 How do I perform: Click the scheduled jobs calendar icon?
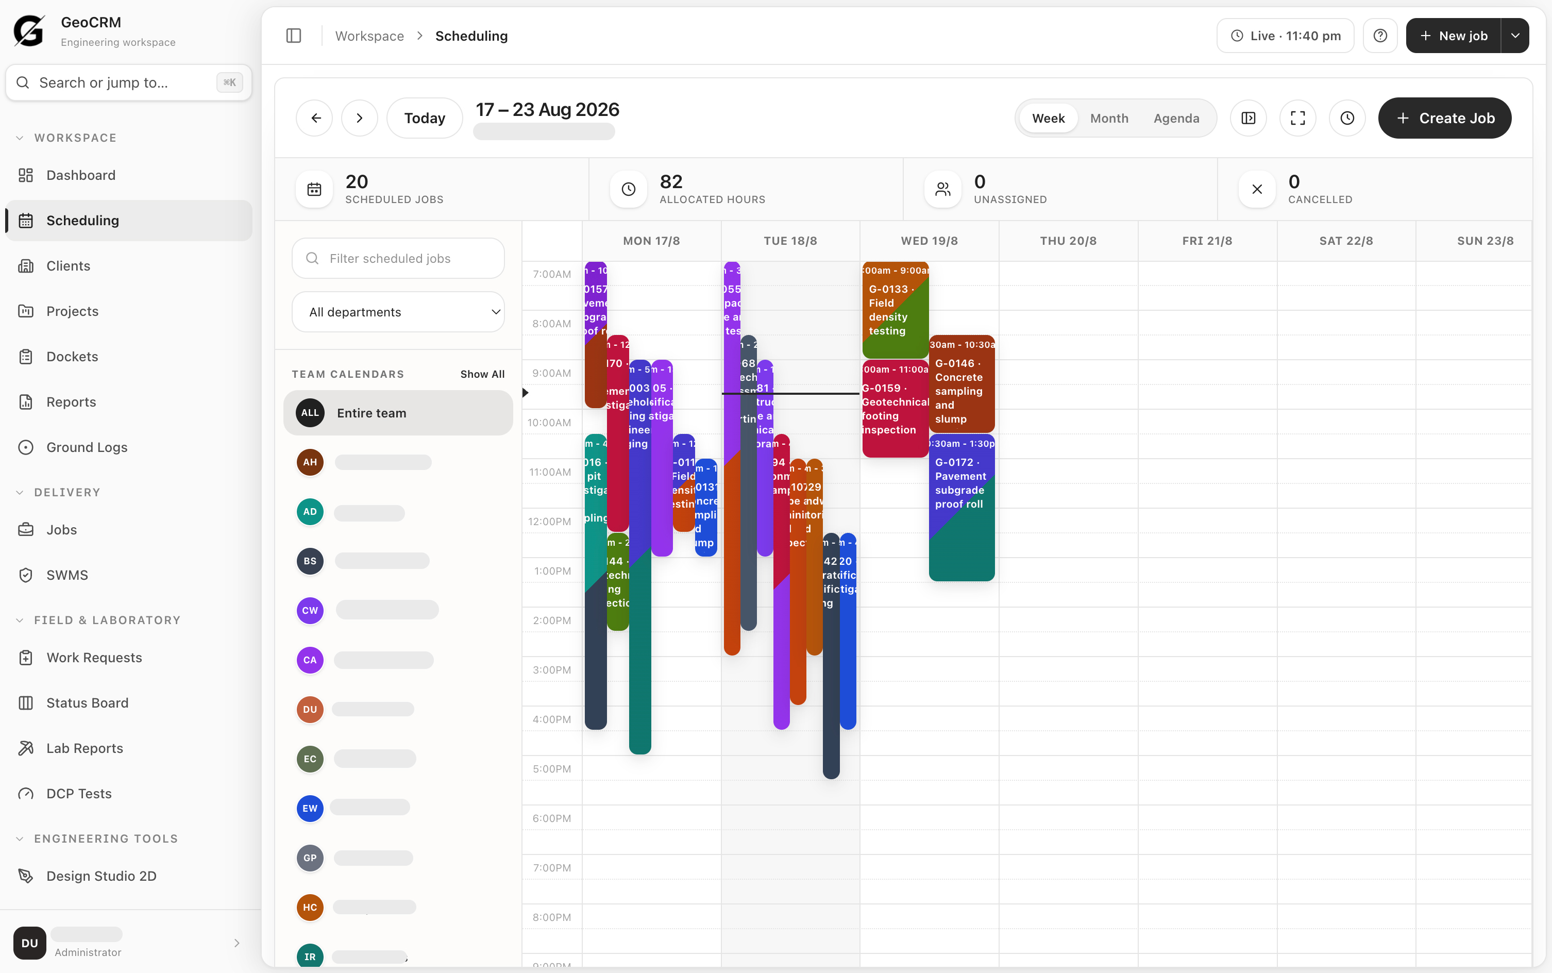pos(314,189)
